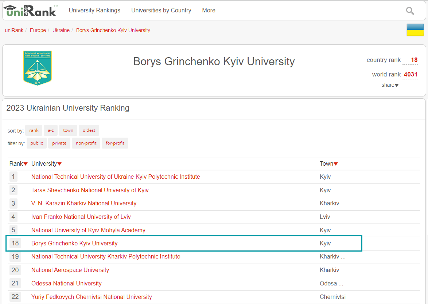Go to Europe breadcrumb link
The height and width of the screenshot is (304, 428).
click(x=38, y=30)
